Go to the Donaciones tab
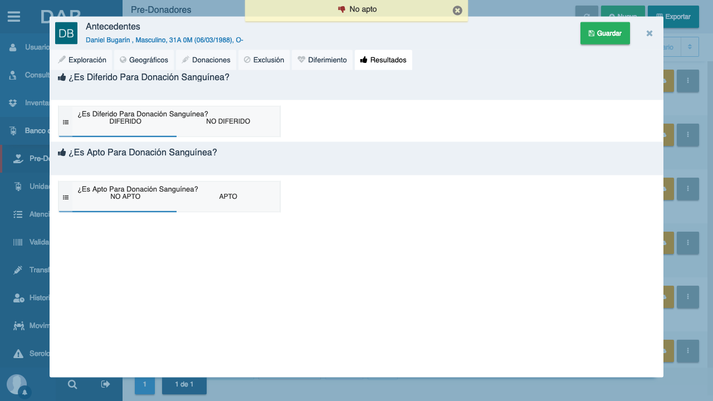The image size is (713, 401). pos(206,60)
